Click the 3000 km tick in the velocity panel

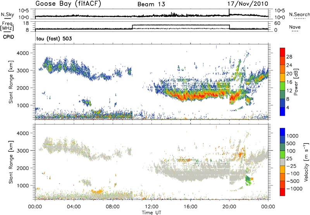click(22, 151)
